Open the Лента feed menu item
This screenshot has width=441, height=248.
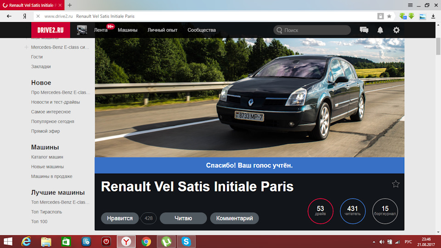(101, 30)
